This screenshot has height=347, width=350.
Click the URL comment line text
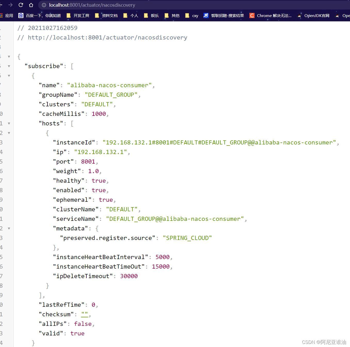click(x=102, y=37)
